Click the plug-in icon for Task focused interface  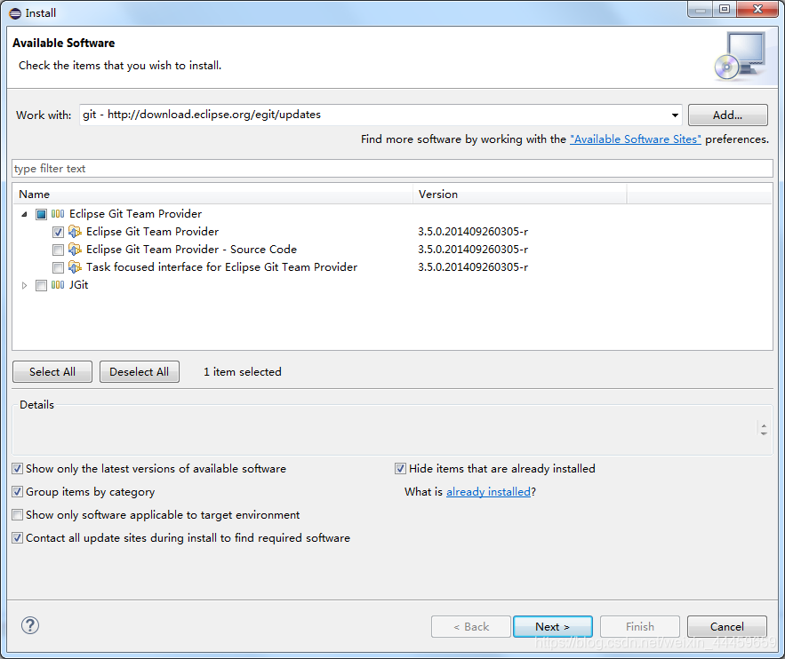[75, 267]
